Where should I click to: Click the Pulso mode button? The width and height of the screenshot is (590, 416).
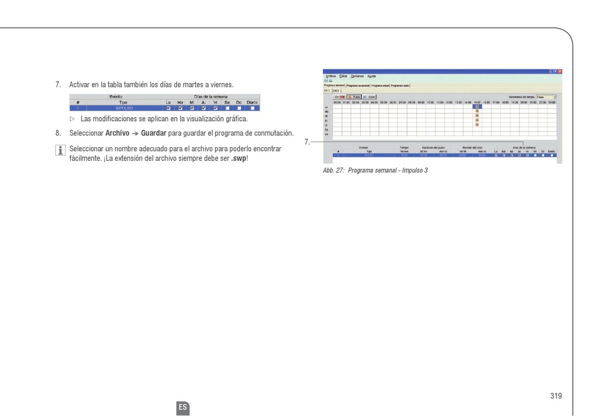click(354, 97)
